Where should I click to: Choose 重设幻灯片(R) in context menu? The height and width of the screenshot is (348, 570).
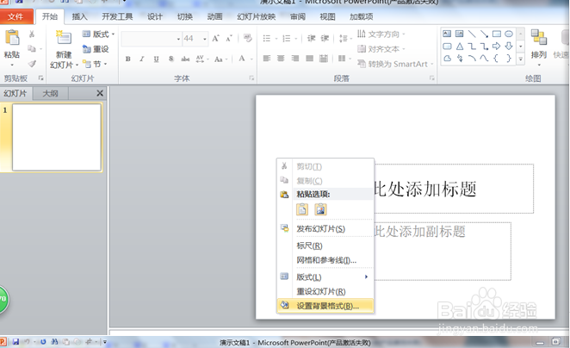325,292
